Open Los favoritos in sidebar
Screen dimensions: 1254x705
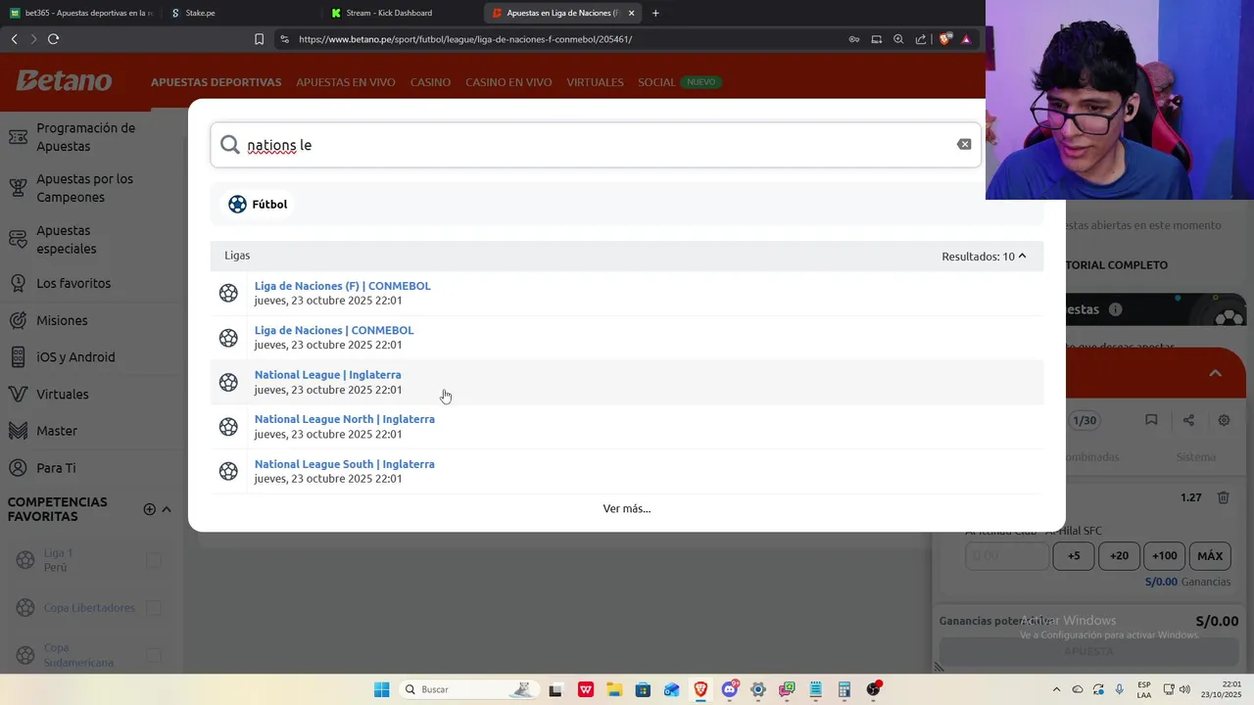73,283
